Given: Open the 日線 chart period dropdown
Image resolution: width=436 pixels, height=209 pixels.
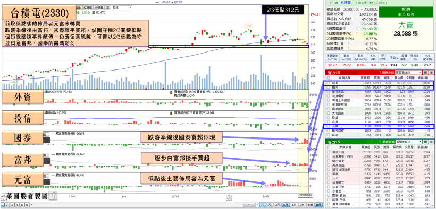Looking at the screenshot, I should (x=122, y=7).
